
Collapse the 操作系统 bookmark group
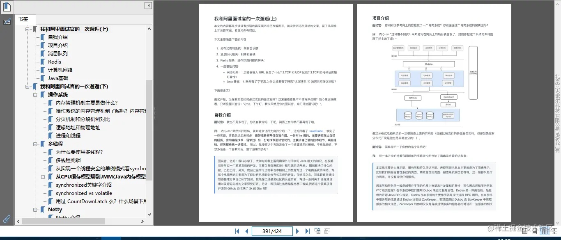pos(35,95)
